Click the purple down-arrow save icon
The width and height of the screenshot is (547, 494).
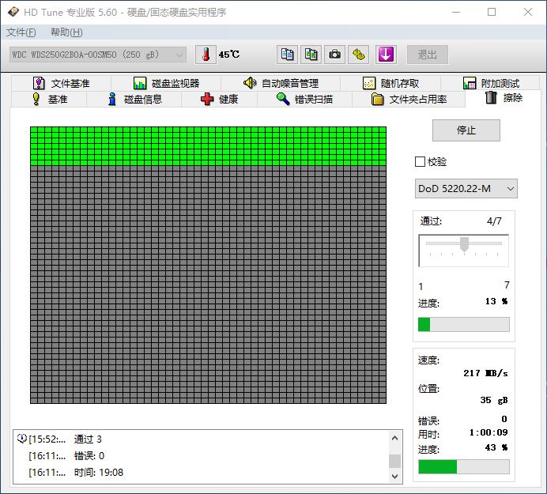click(385, 55)
